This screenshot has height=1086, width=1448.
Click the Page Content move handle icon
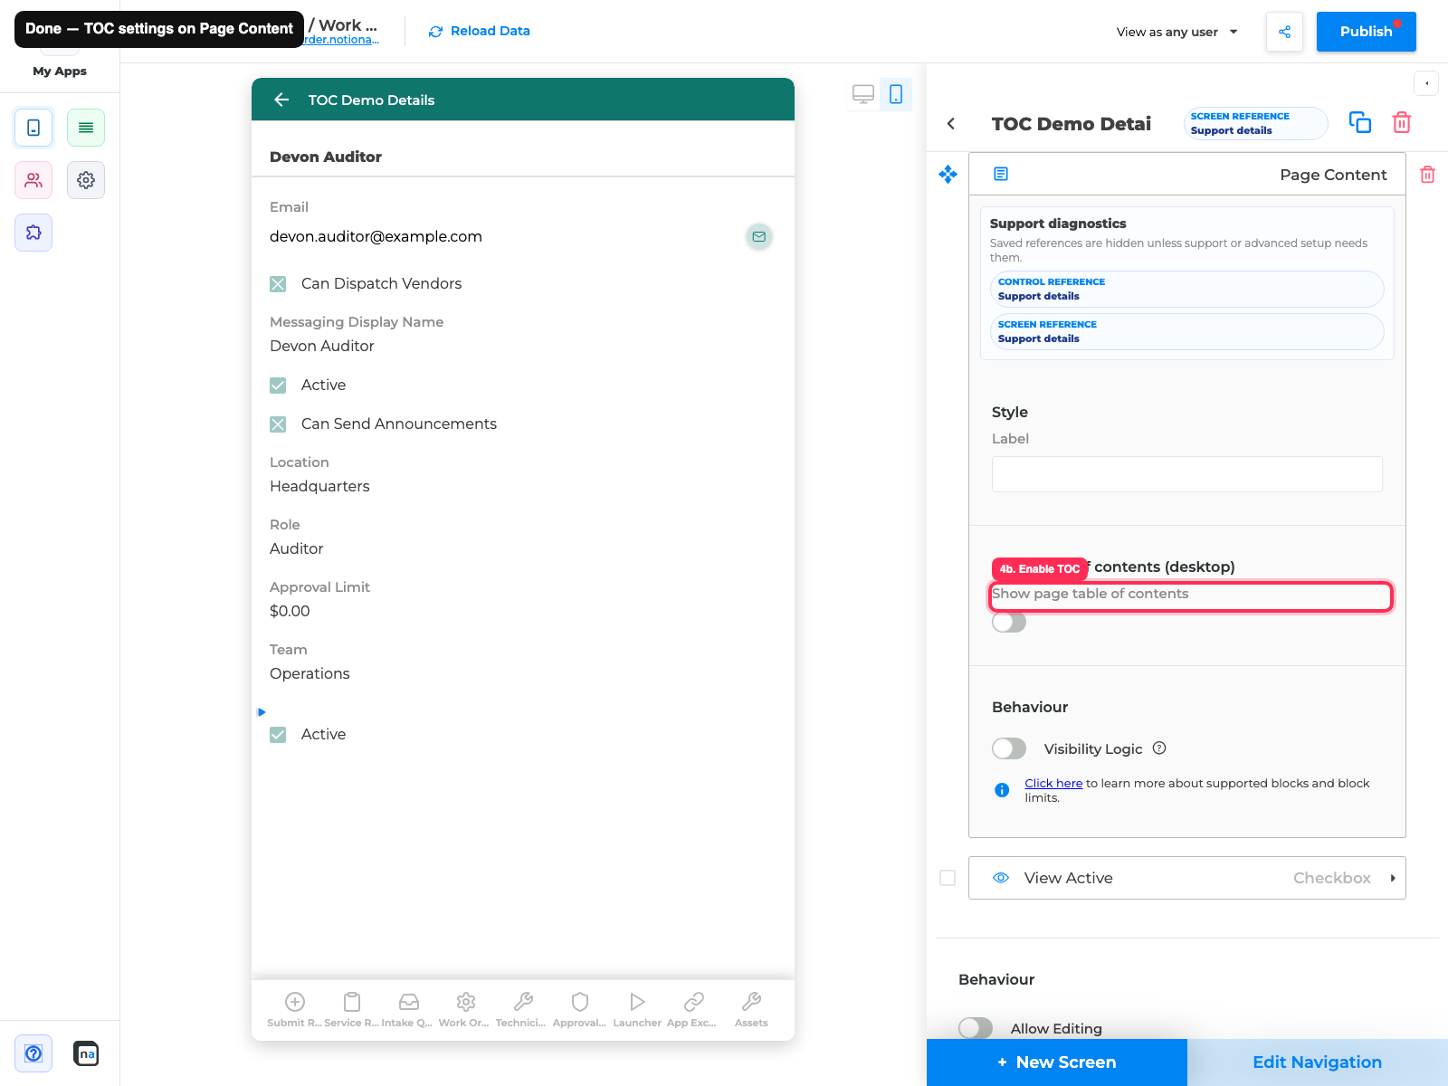(x=948, y=175)
